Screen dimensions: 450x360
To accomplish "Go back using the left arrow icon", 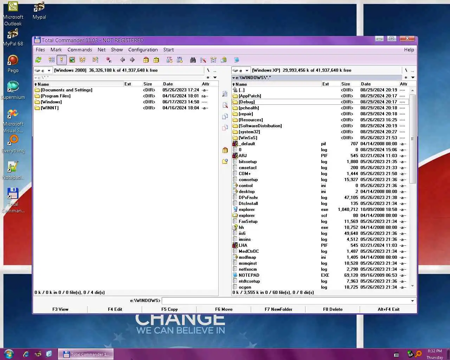I will pyautogui.click(x=122, y=60).
